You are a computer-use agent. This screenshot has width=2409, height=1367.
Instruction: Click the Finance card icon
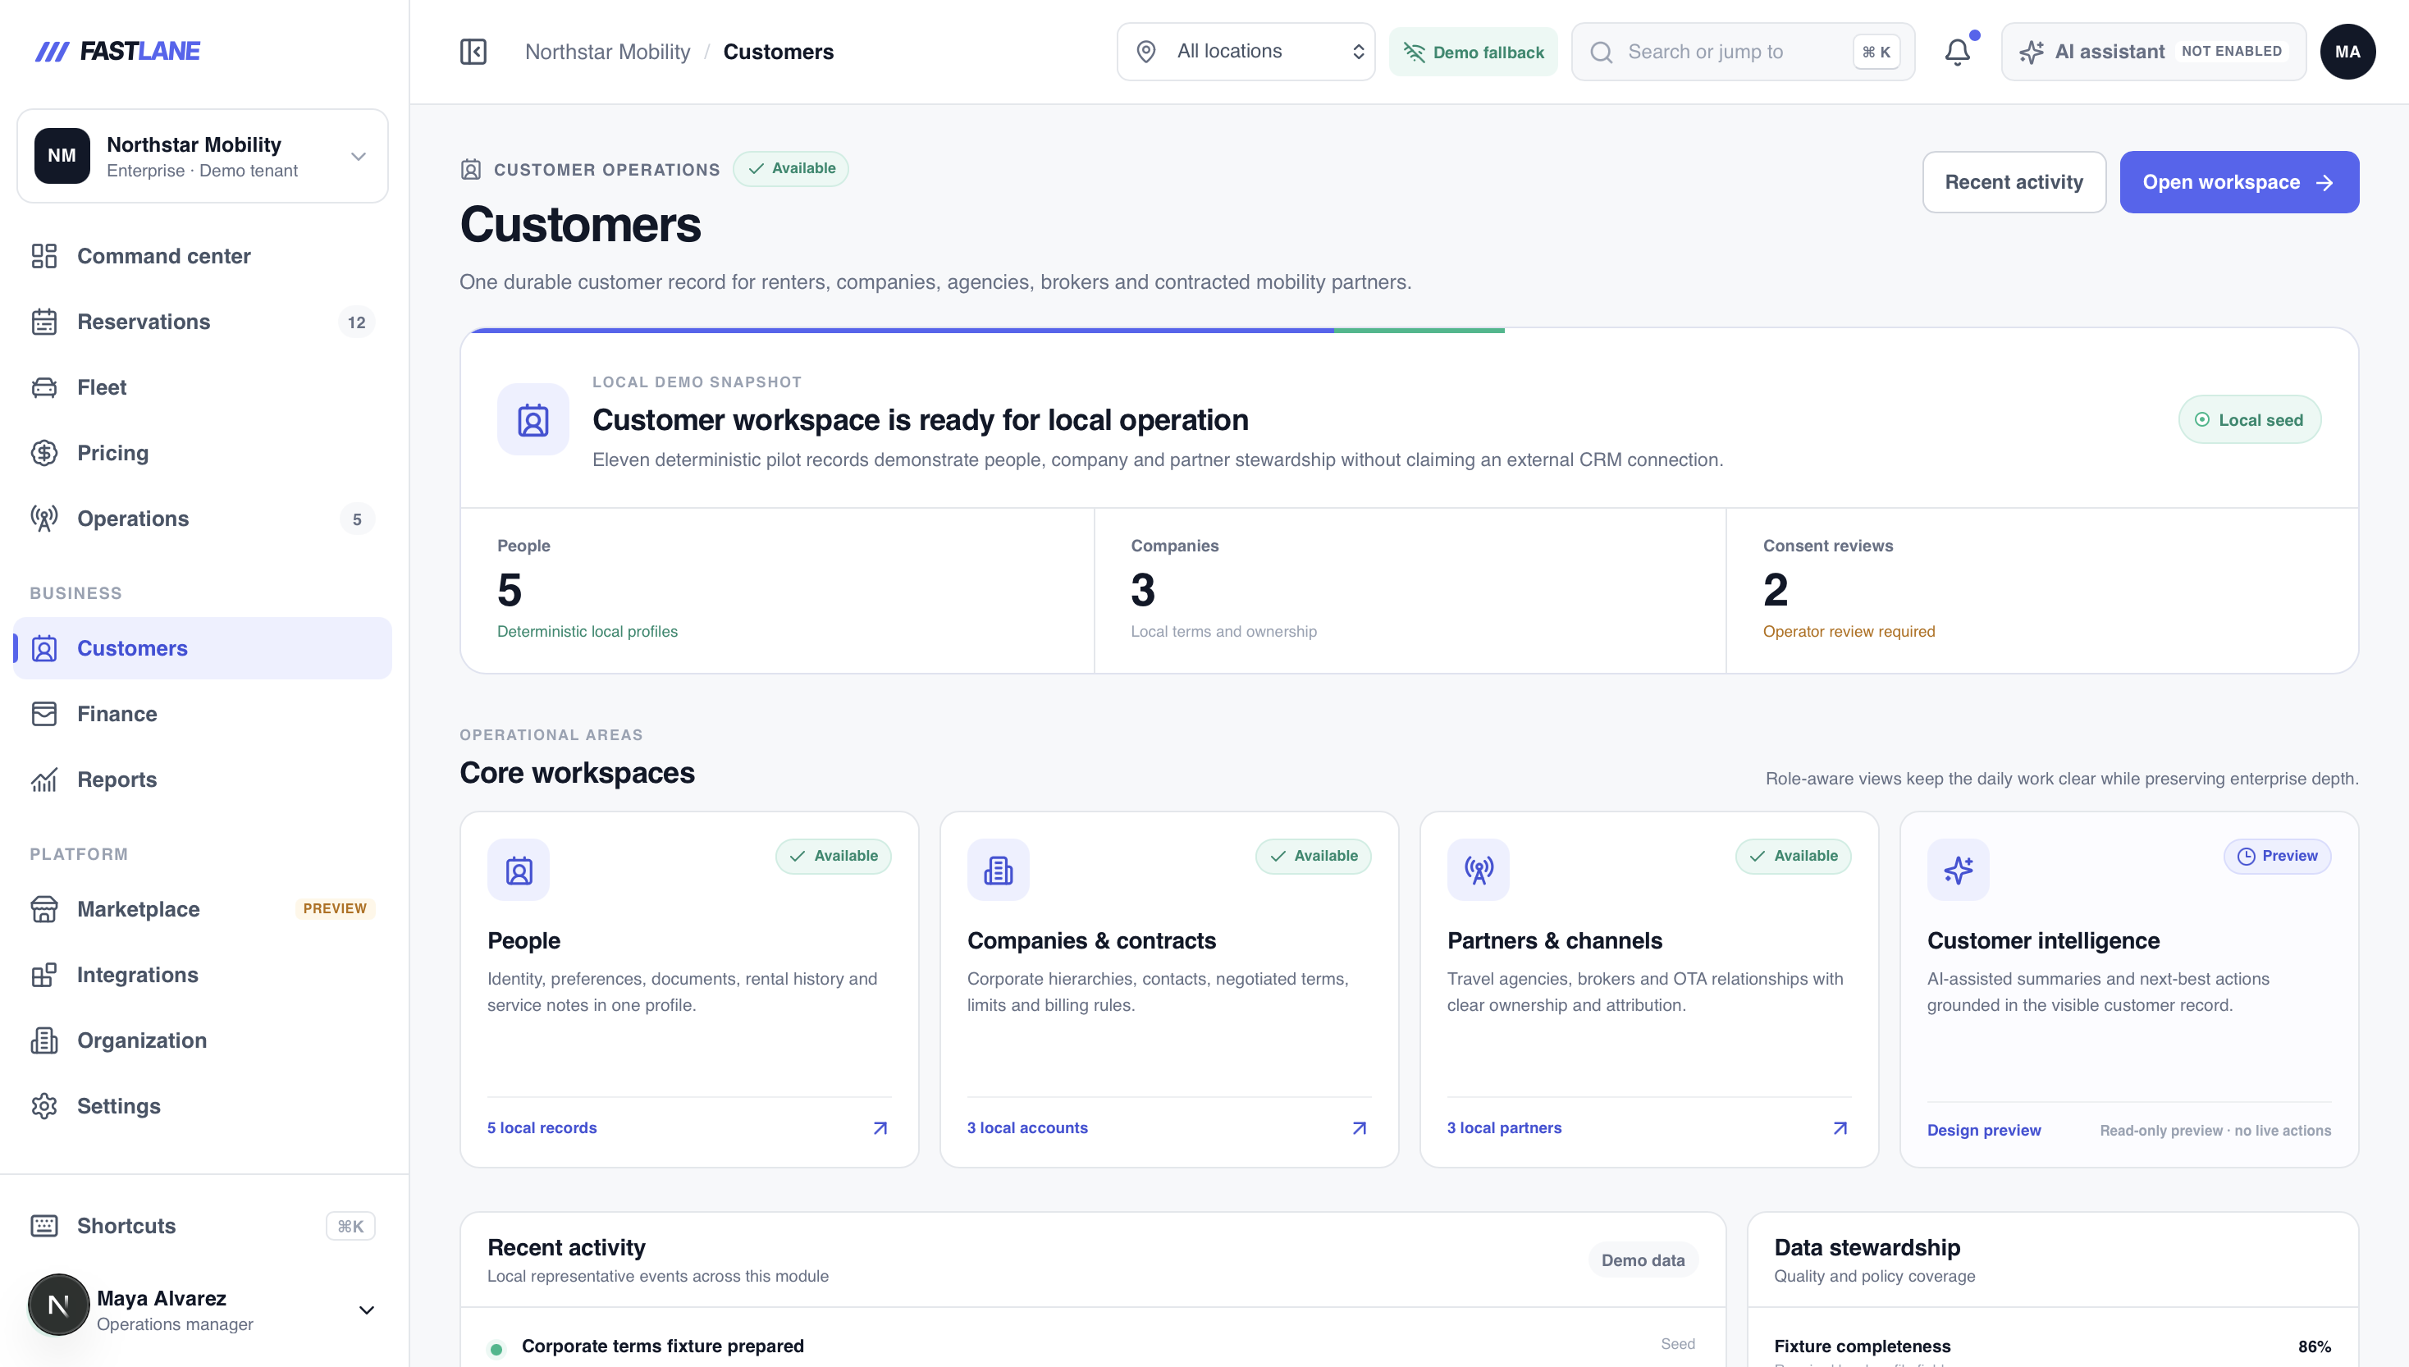click(x=44, y=715)
